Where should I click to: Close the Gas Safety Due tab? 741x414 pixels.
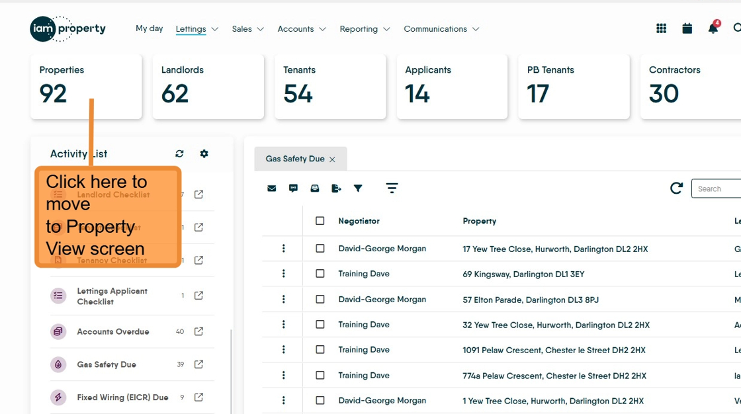(332, 159)
